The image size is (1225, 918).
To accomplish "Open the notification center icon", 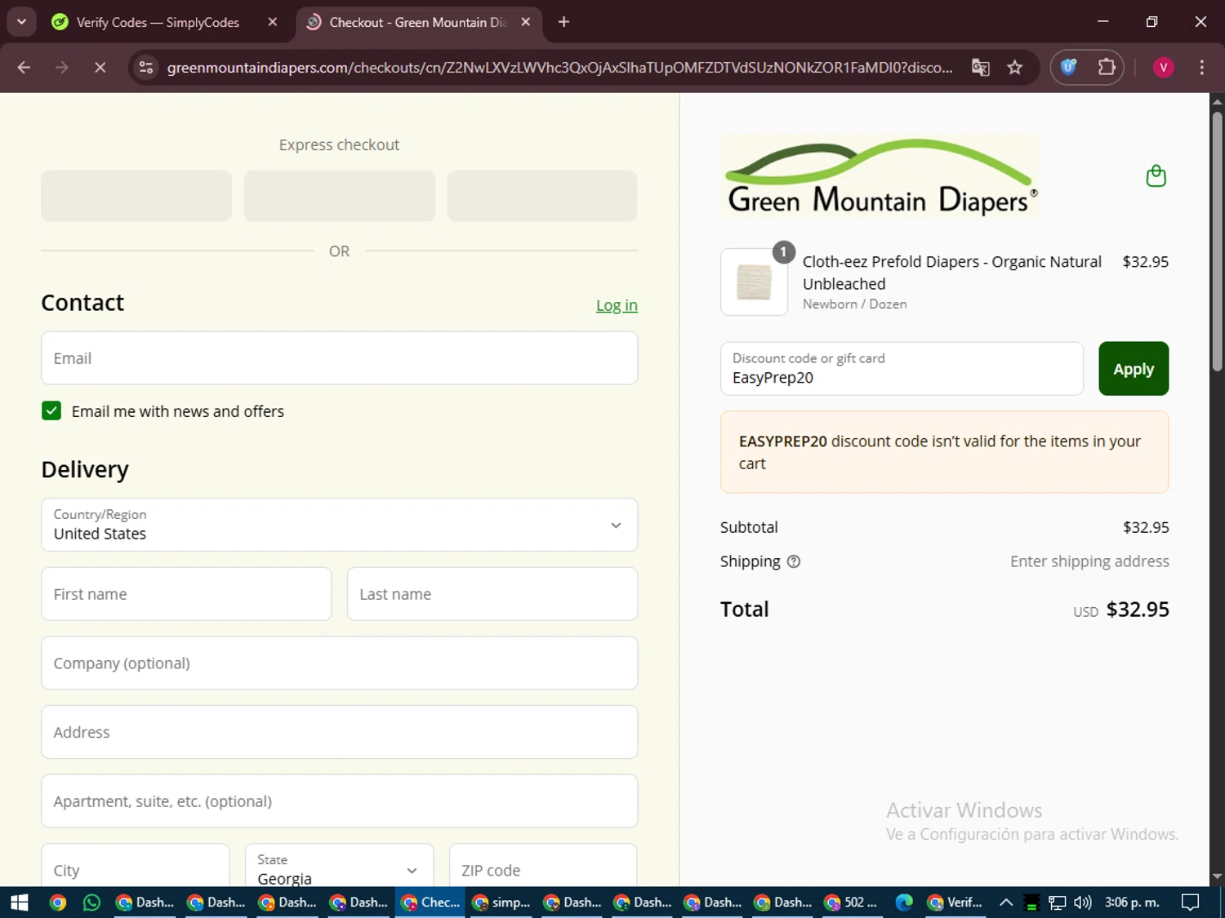I will (1191, 902).
